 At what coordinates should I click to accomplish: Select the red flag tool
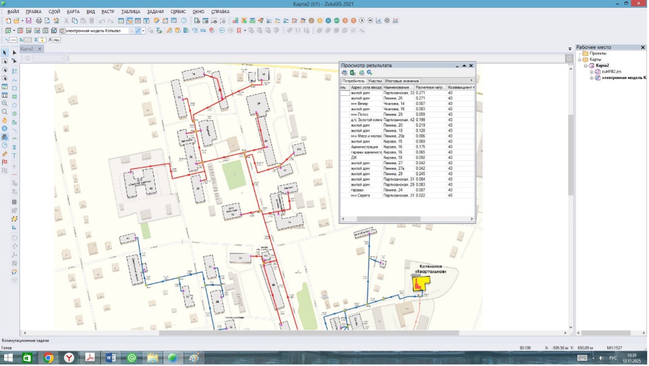click(x=5, y=162)
